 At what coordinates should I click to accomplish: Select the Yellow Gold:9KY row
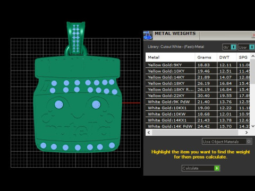[198, 65]
